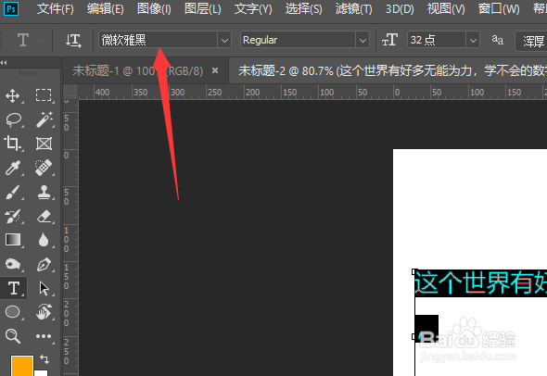
Task: Open the 滤镜(T) menu
Action: click(354, 8)
